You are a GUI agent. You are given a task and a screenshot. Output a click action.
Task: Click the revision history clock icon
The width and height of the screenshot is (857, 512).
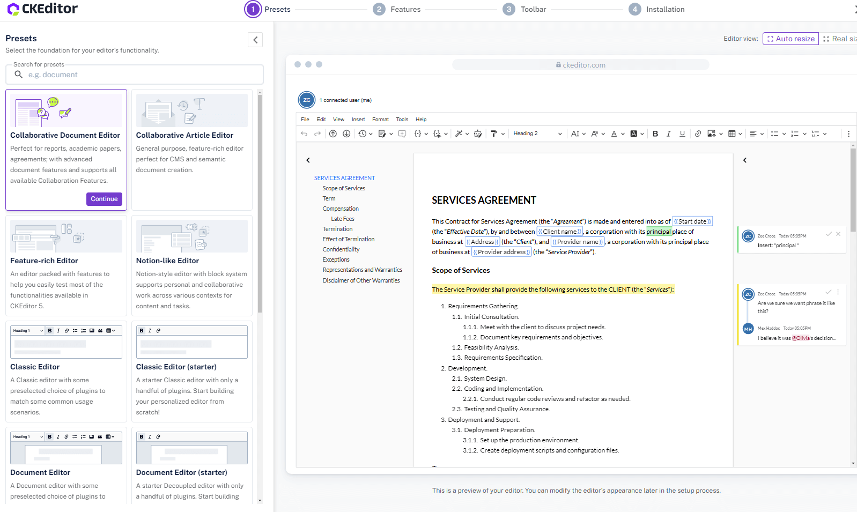(x=363, y=134)
